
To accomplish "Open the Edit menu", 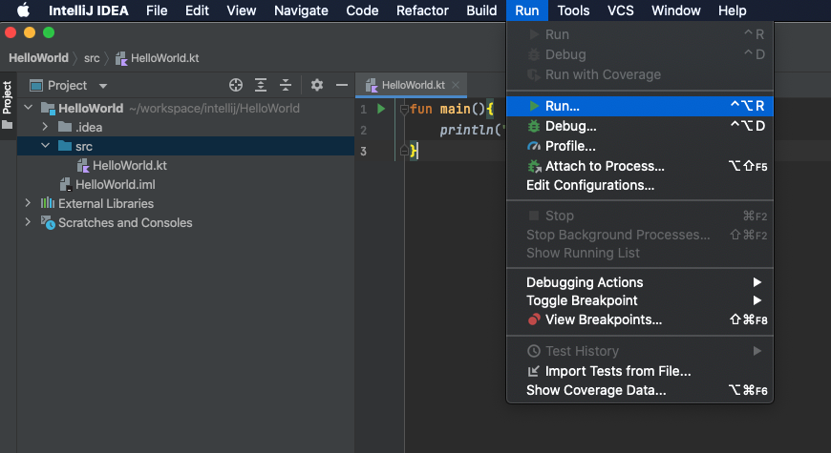I will tap(197, 10).
